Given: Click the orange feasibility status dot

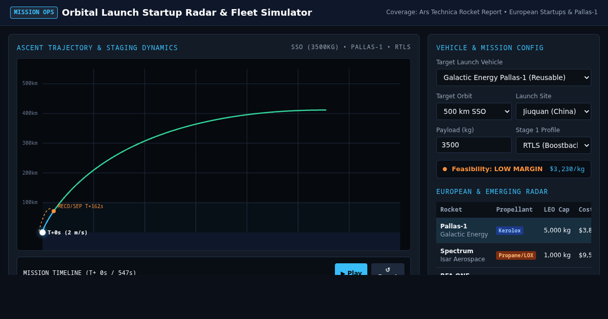Looking at the screenshot, I should tap(445, 169).
